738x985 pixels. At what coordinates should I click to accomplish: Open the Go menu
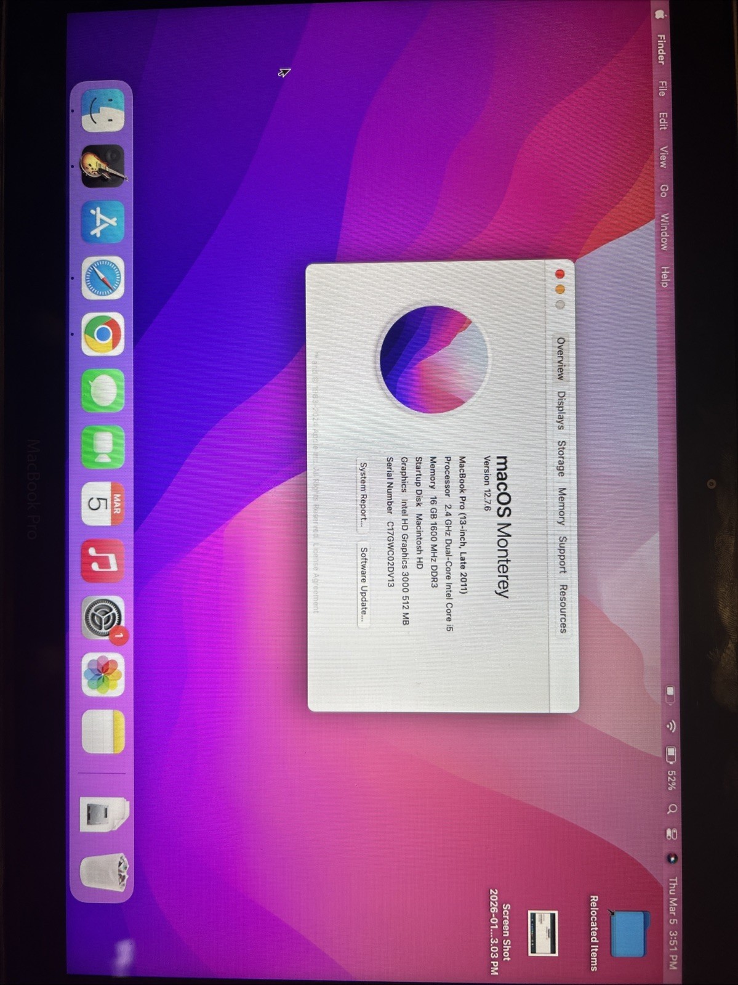point(664,191)
